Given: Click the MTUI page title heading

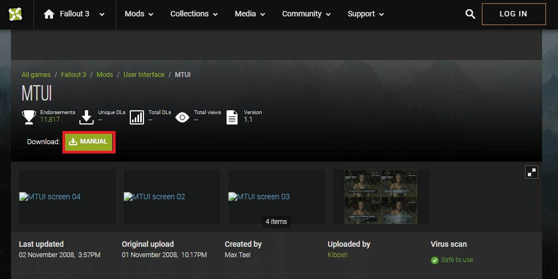Looking at the screenshot, I should tap(37, 93).
